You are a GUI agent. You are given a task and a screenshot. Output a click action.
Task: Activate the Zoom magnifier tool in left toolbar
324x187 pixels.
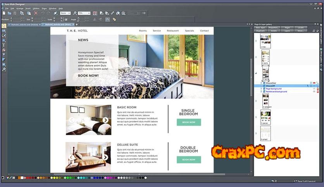tap(4, 70)
